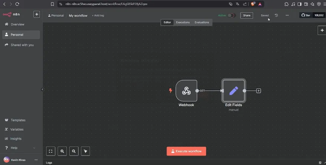Select the Edit Fields node

(234, 91)
